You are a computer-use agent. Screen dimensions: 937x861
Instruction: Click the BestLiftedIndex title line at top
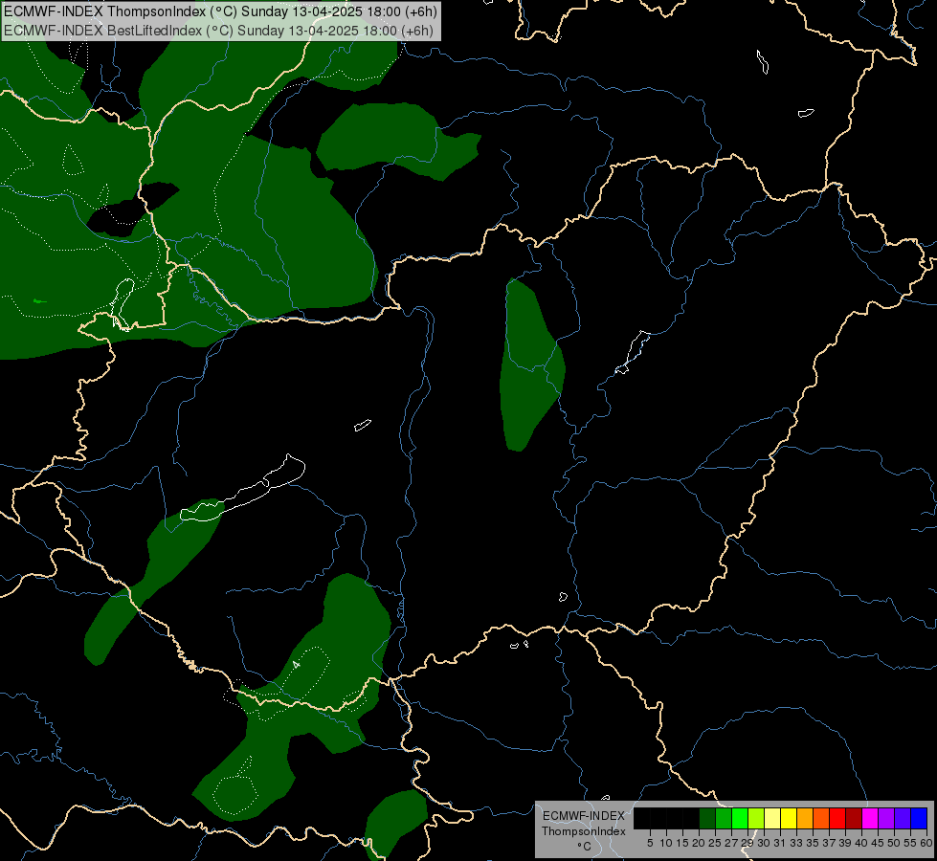[x=219, y=31]
